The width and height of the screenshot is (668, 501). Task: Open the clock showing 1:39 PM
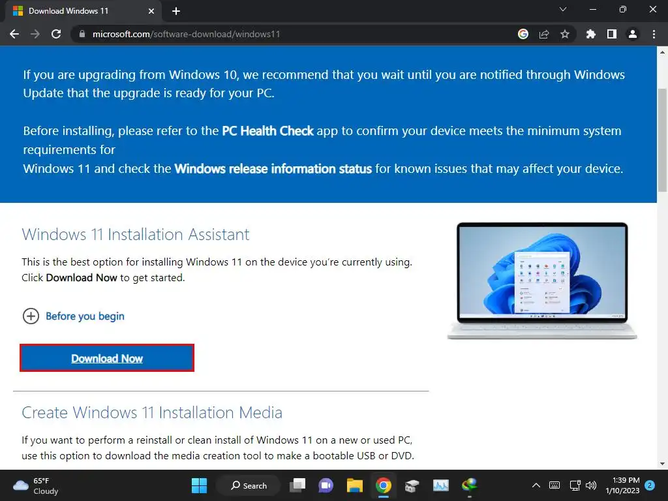(x=622, y=485)
